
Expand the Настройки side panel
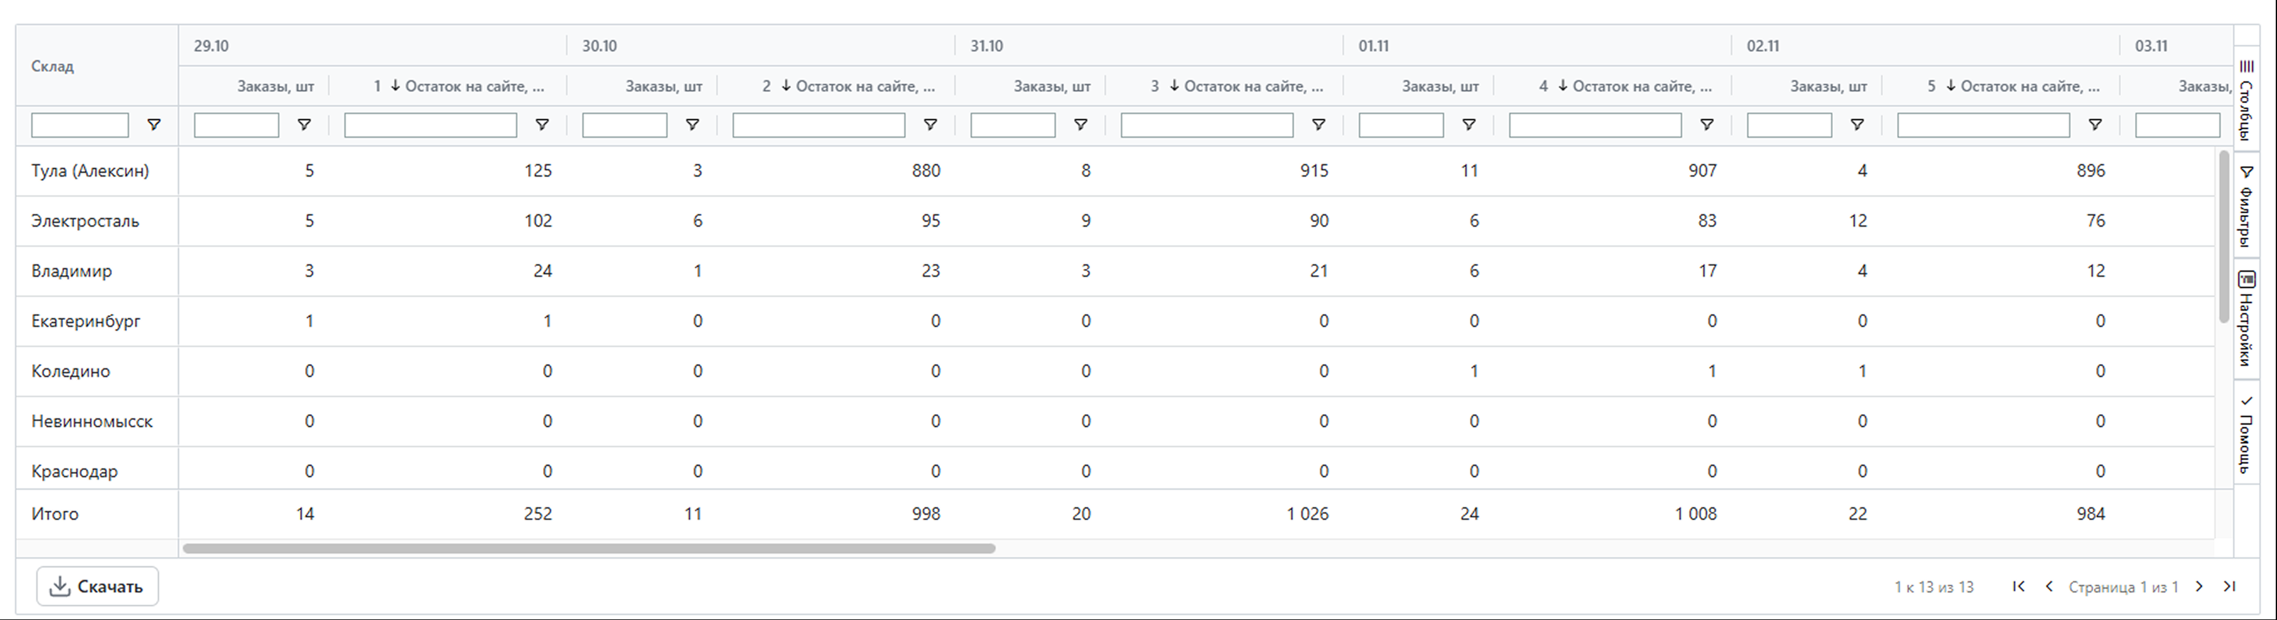pyautogui.click(x=2246, y=319)
